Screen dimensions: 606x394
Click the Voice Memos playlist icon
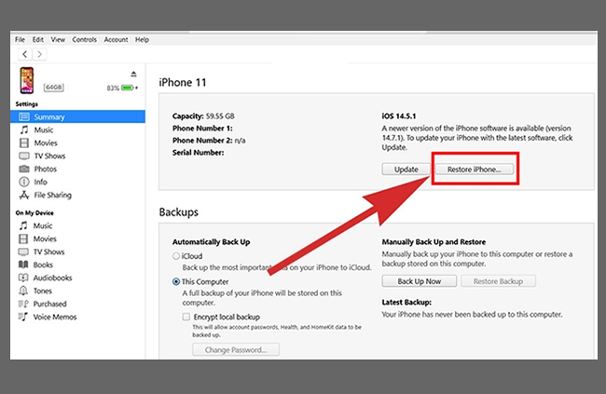click(23, 317)
